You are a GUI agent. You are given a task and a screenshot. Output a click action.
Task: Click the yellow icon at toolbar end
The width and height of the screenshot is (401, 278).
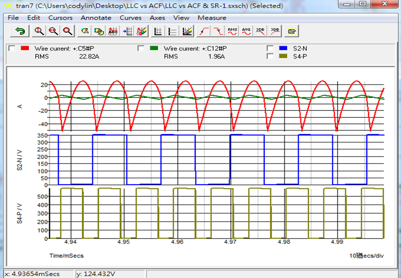click(x=292, y=31)
